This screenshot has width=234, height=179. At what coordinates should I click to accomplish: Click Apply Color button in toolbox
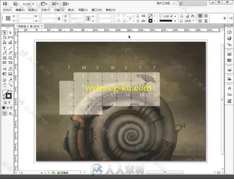point(4,108)
